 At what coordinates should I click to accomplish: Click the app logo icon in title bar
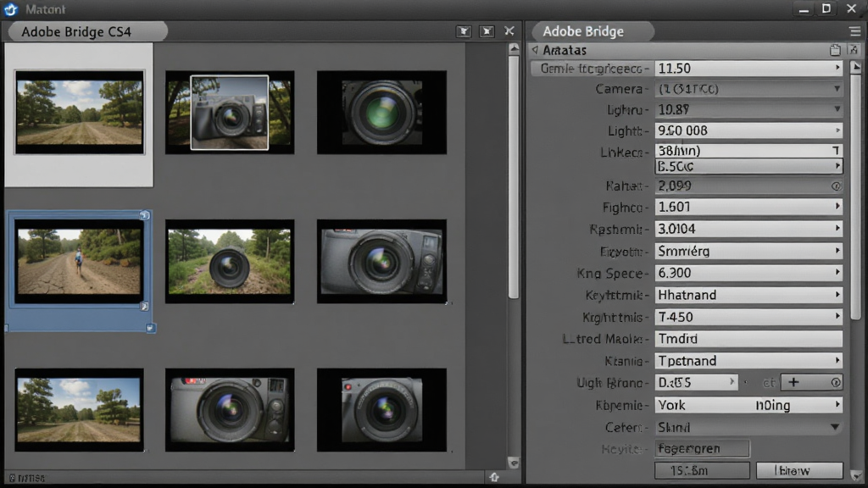click(10, 8)
